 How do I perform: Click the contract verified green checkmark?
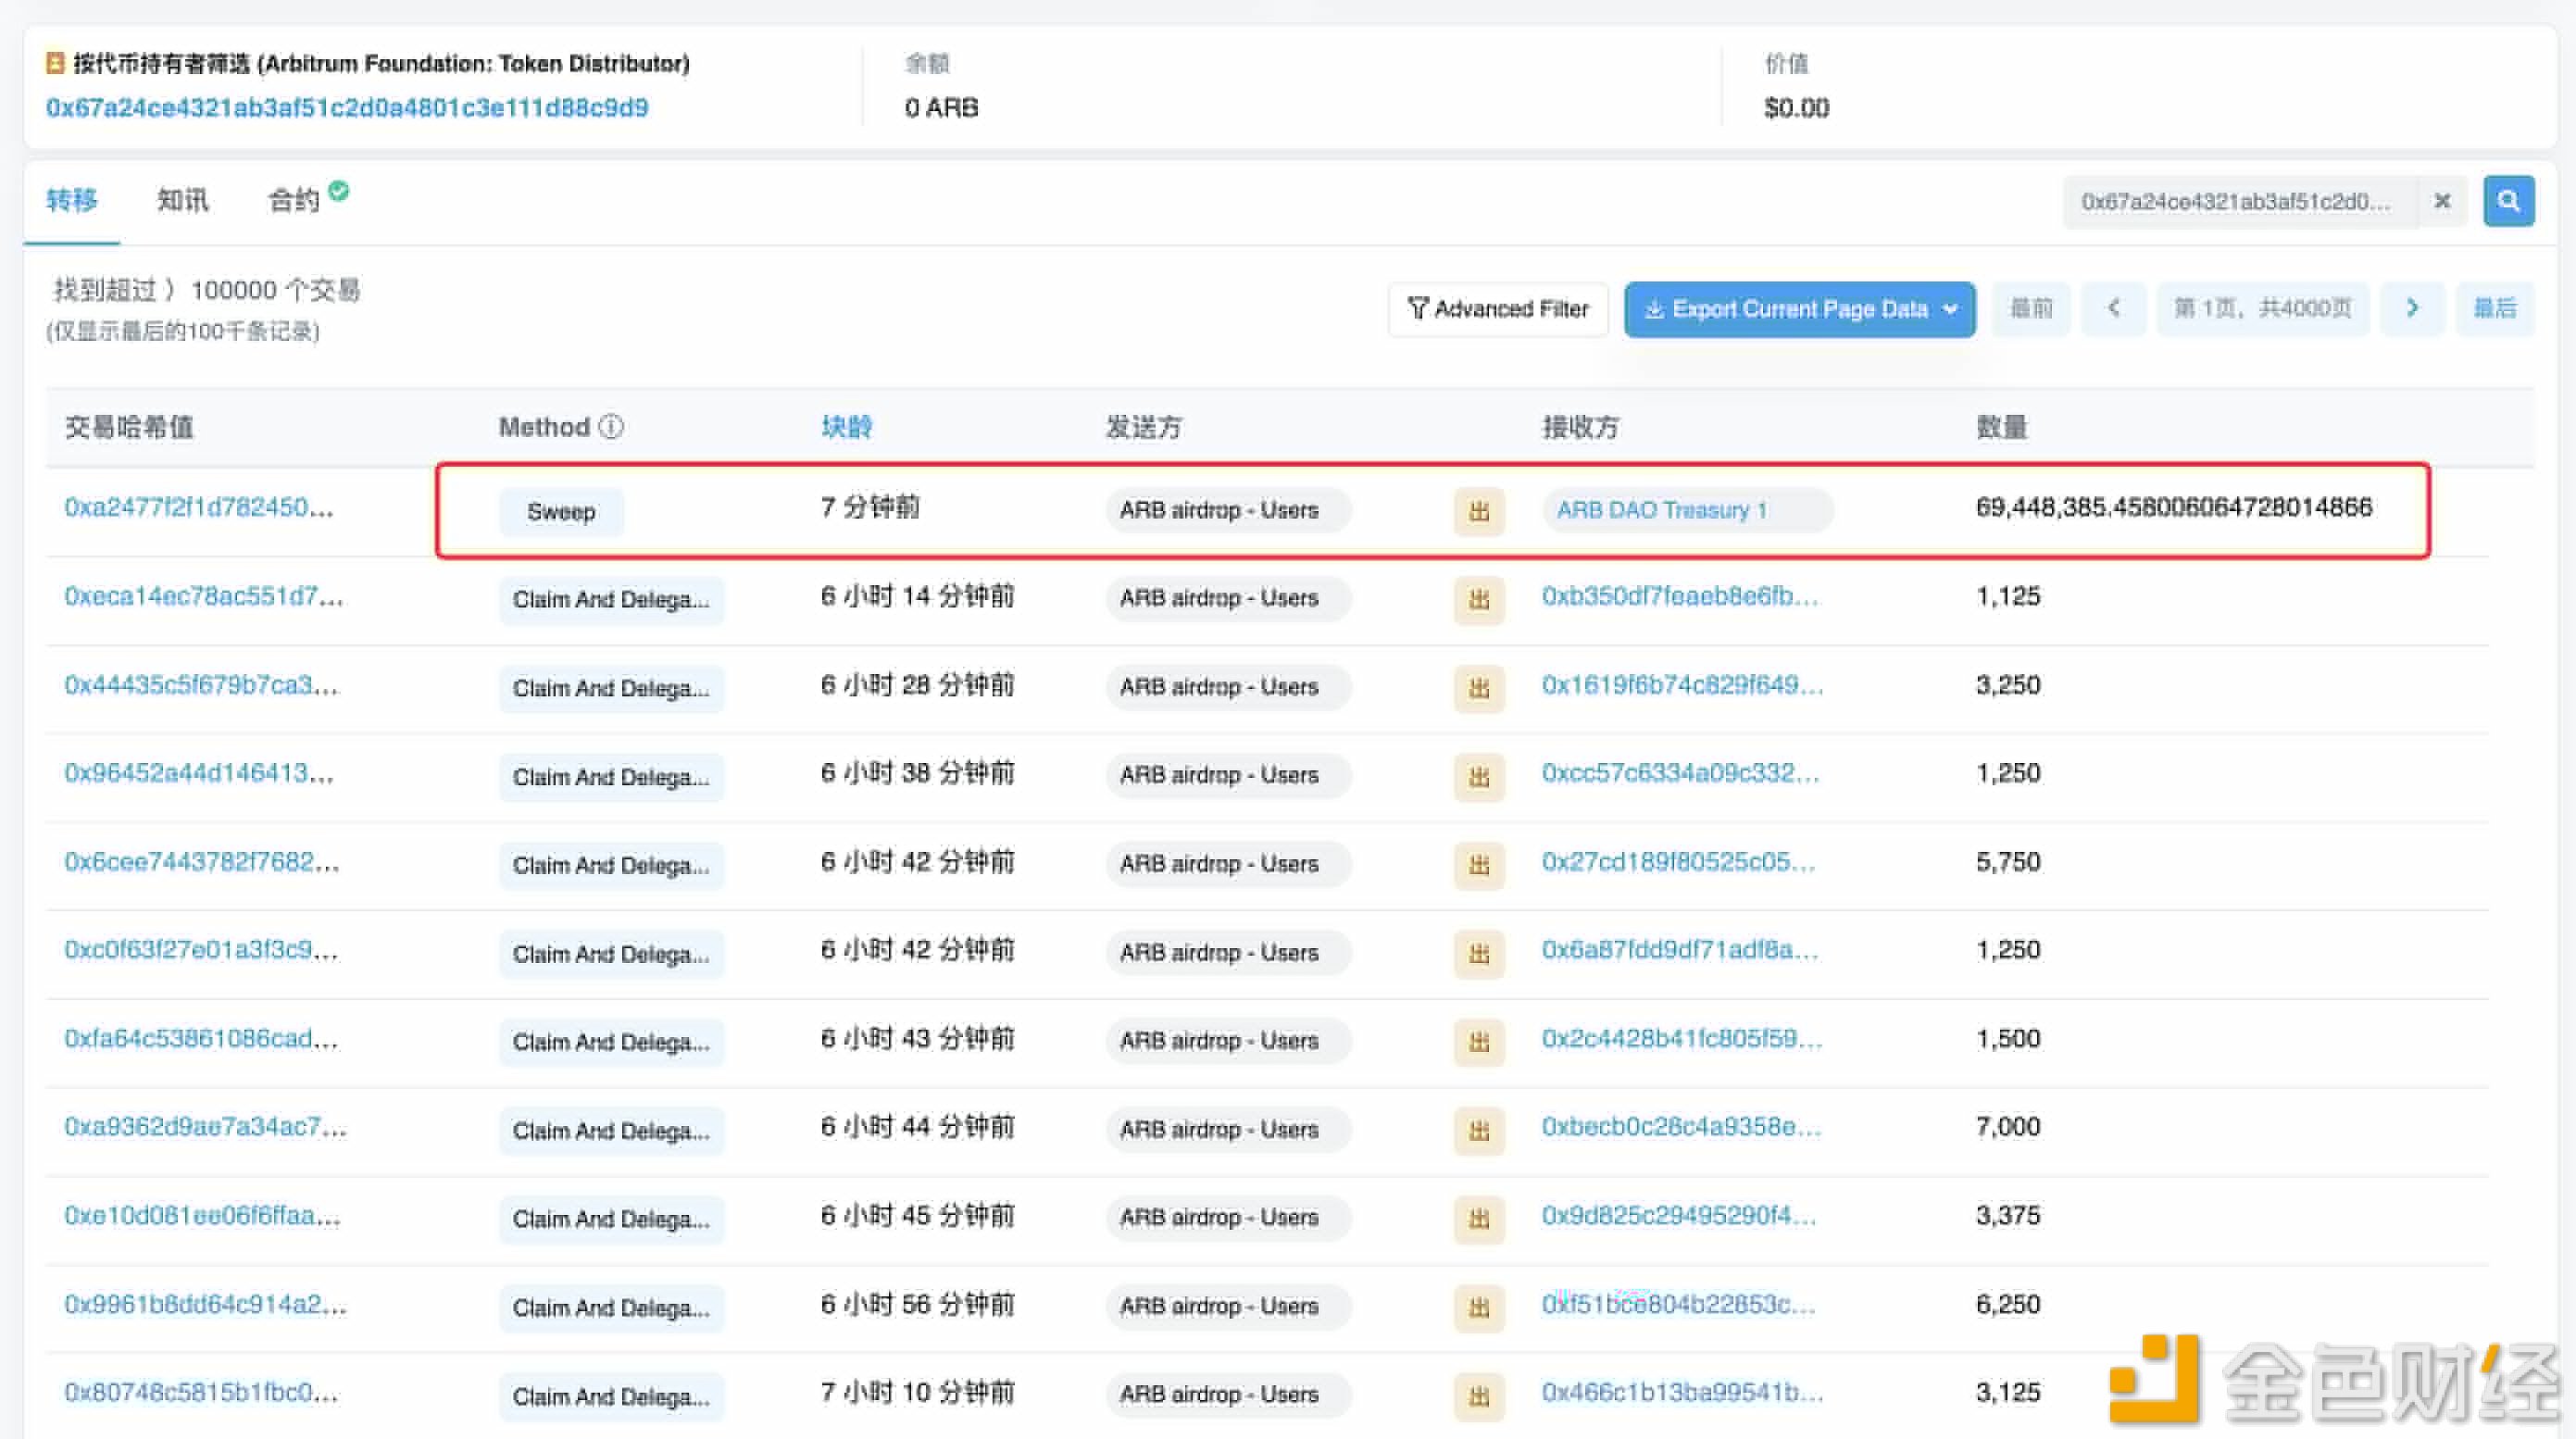pyautogui.click(x=339, y=190)
